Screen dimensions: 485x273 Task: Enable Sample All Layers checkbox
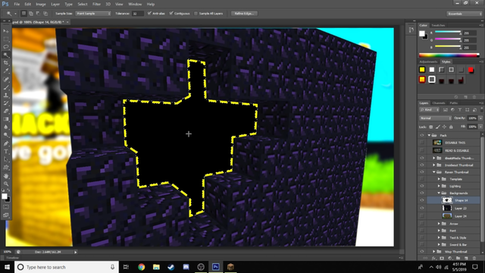click(196, 14)
